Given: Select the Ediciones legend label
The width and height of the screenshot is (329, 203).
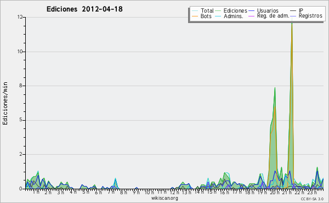Looking at the screenshot, I should tap(235, 10).
